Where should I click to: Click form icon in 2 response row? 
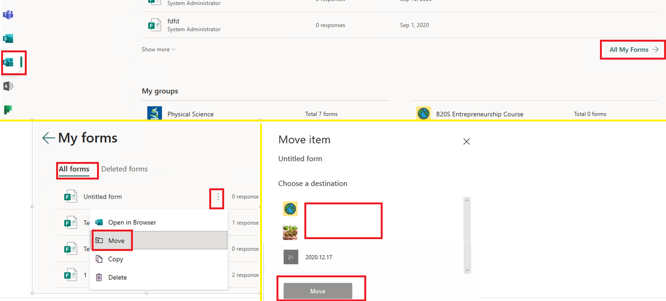tap(71, 275)
